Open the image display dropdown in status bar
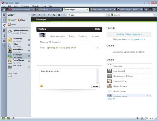This screenshot has height=121, width=158. [x=143, y=118]
